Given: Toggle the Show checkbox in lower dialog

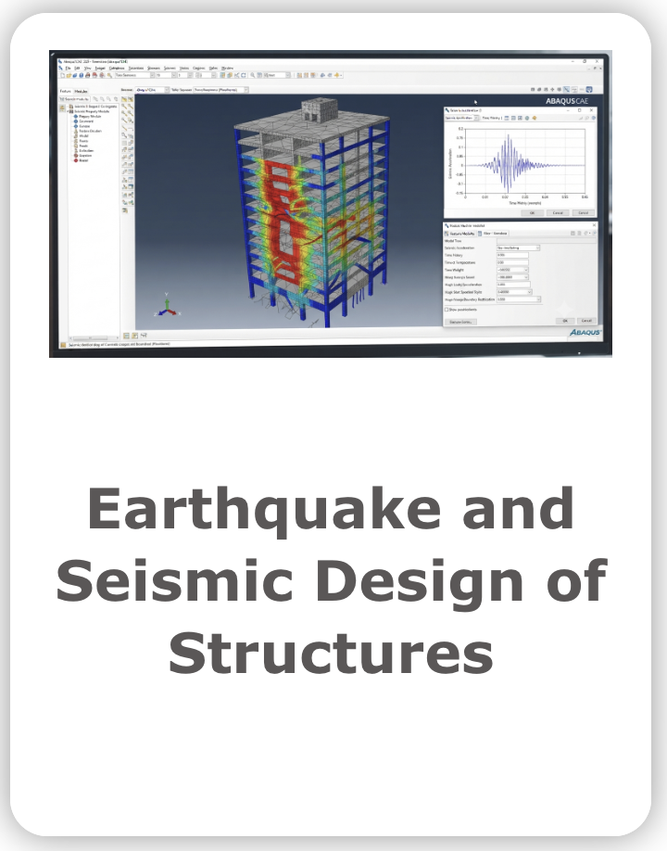Looking at the screenshot, I should 447,310.
